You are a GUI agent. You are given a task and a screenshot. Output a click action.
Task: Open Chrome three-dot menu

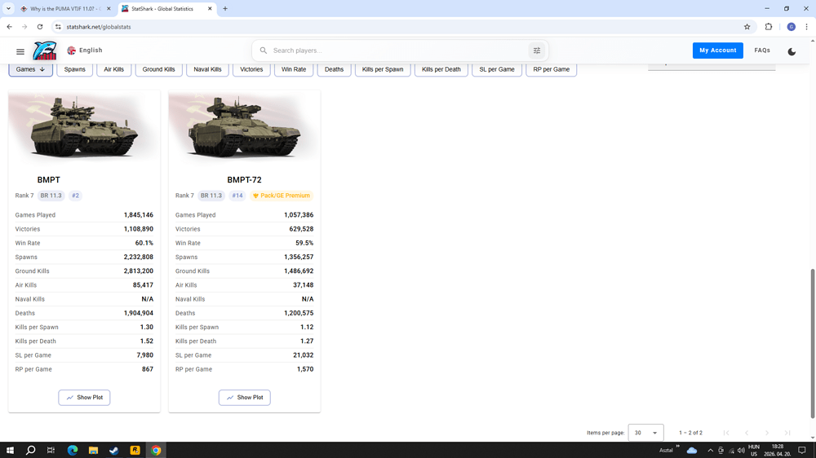coord(807,27)
